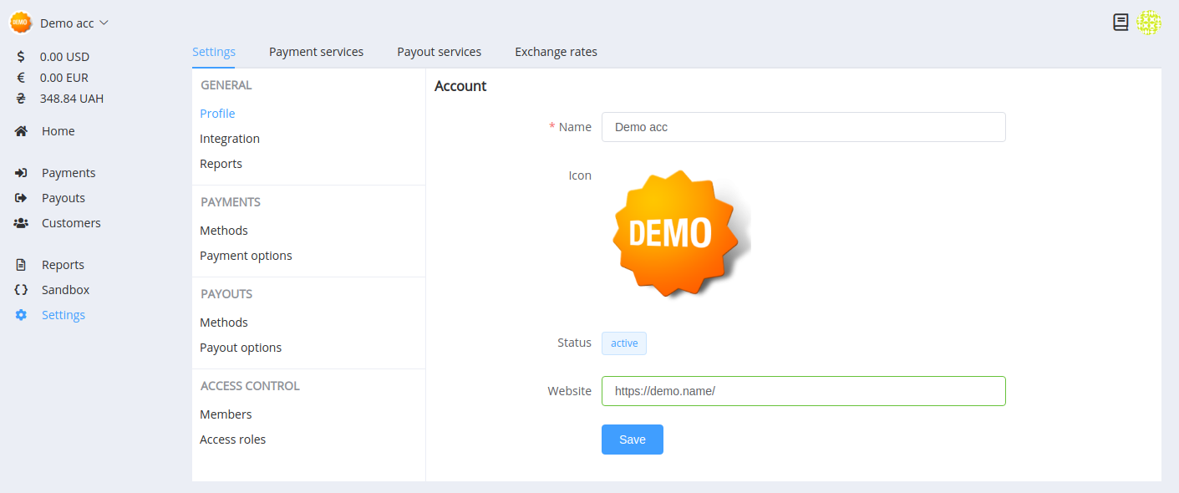Switch to Payment services tab
This screenshot has height=493, width=1179.
point(316,52)
